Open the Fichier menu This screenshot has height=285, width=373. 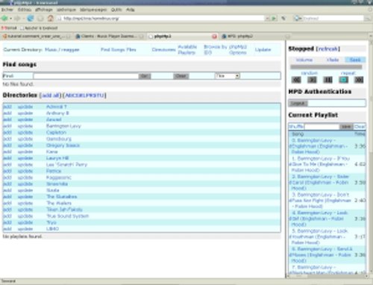tap(7, 10)
